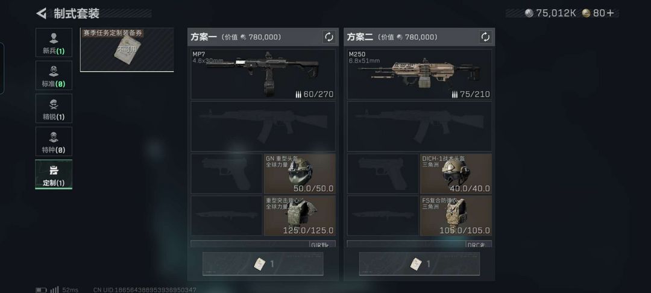651x293 pixels.
Task: Open the M250 weapon slot
Action: (420, 74)
